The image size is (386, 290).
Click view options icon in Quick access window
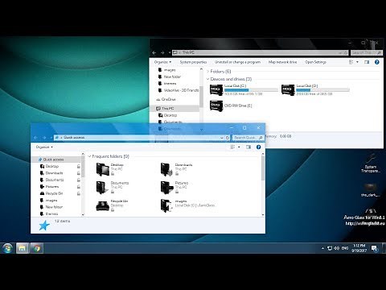pyautogui.click(x=232, y=147)
